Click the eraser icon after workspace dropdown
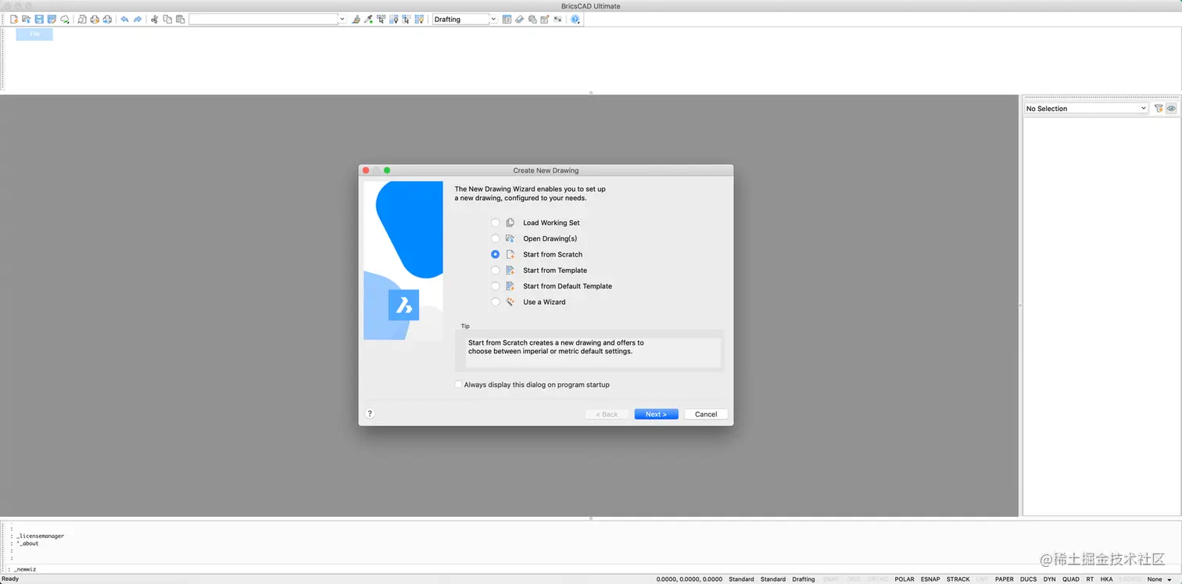Image resolution: width=1182 pixels, height=584 pixels. [519, 19]
